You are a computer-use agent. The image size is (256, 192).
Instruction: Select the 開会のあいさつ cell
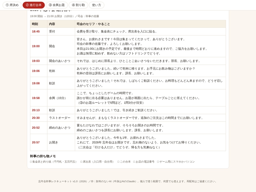(x=61, y=61)
